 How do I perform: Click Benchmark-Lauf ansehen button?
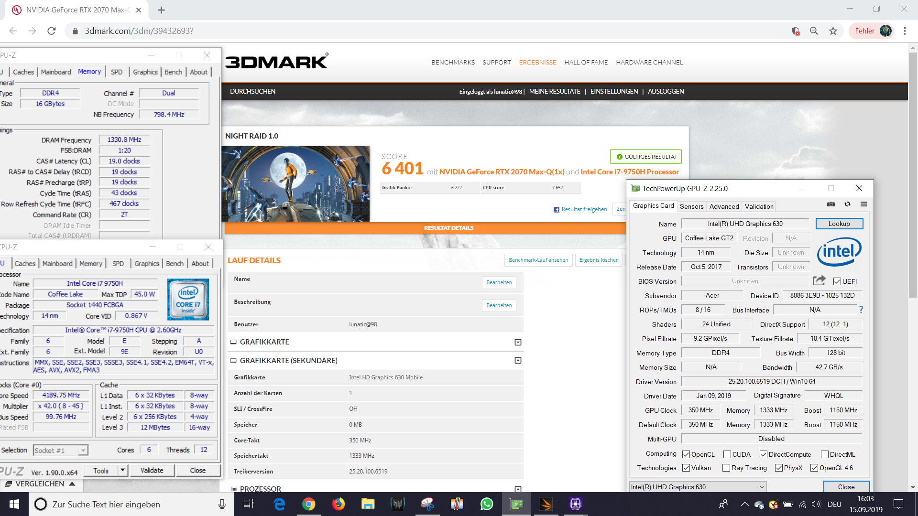tap(538, 260)
